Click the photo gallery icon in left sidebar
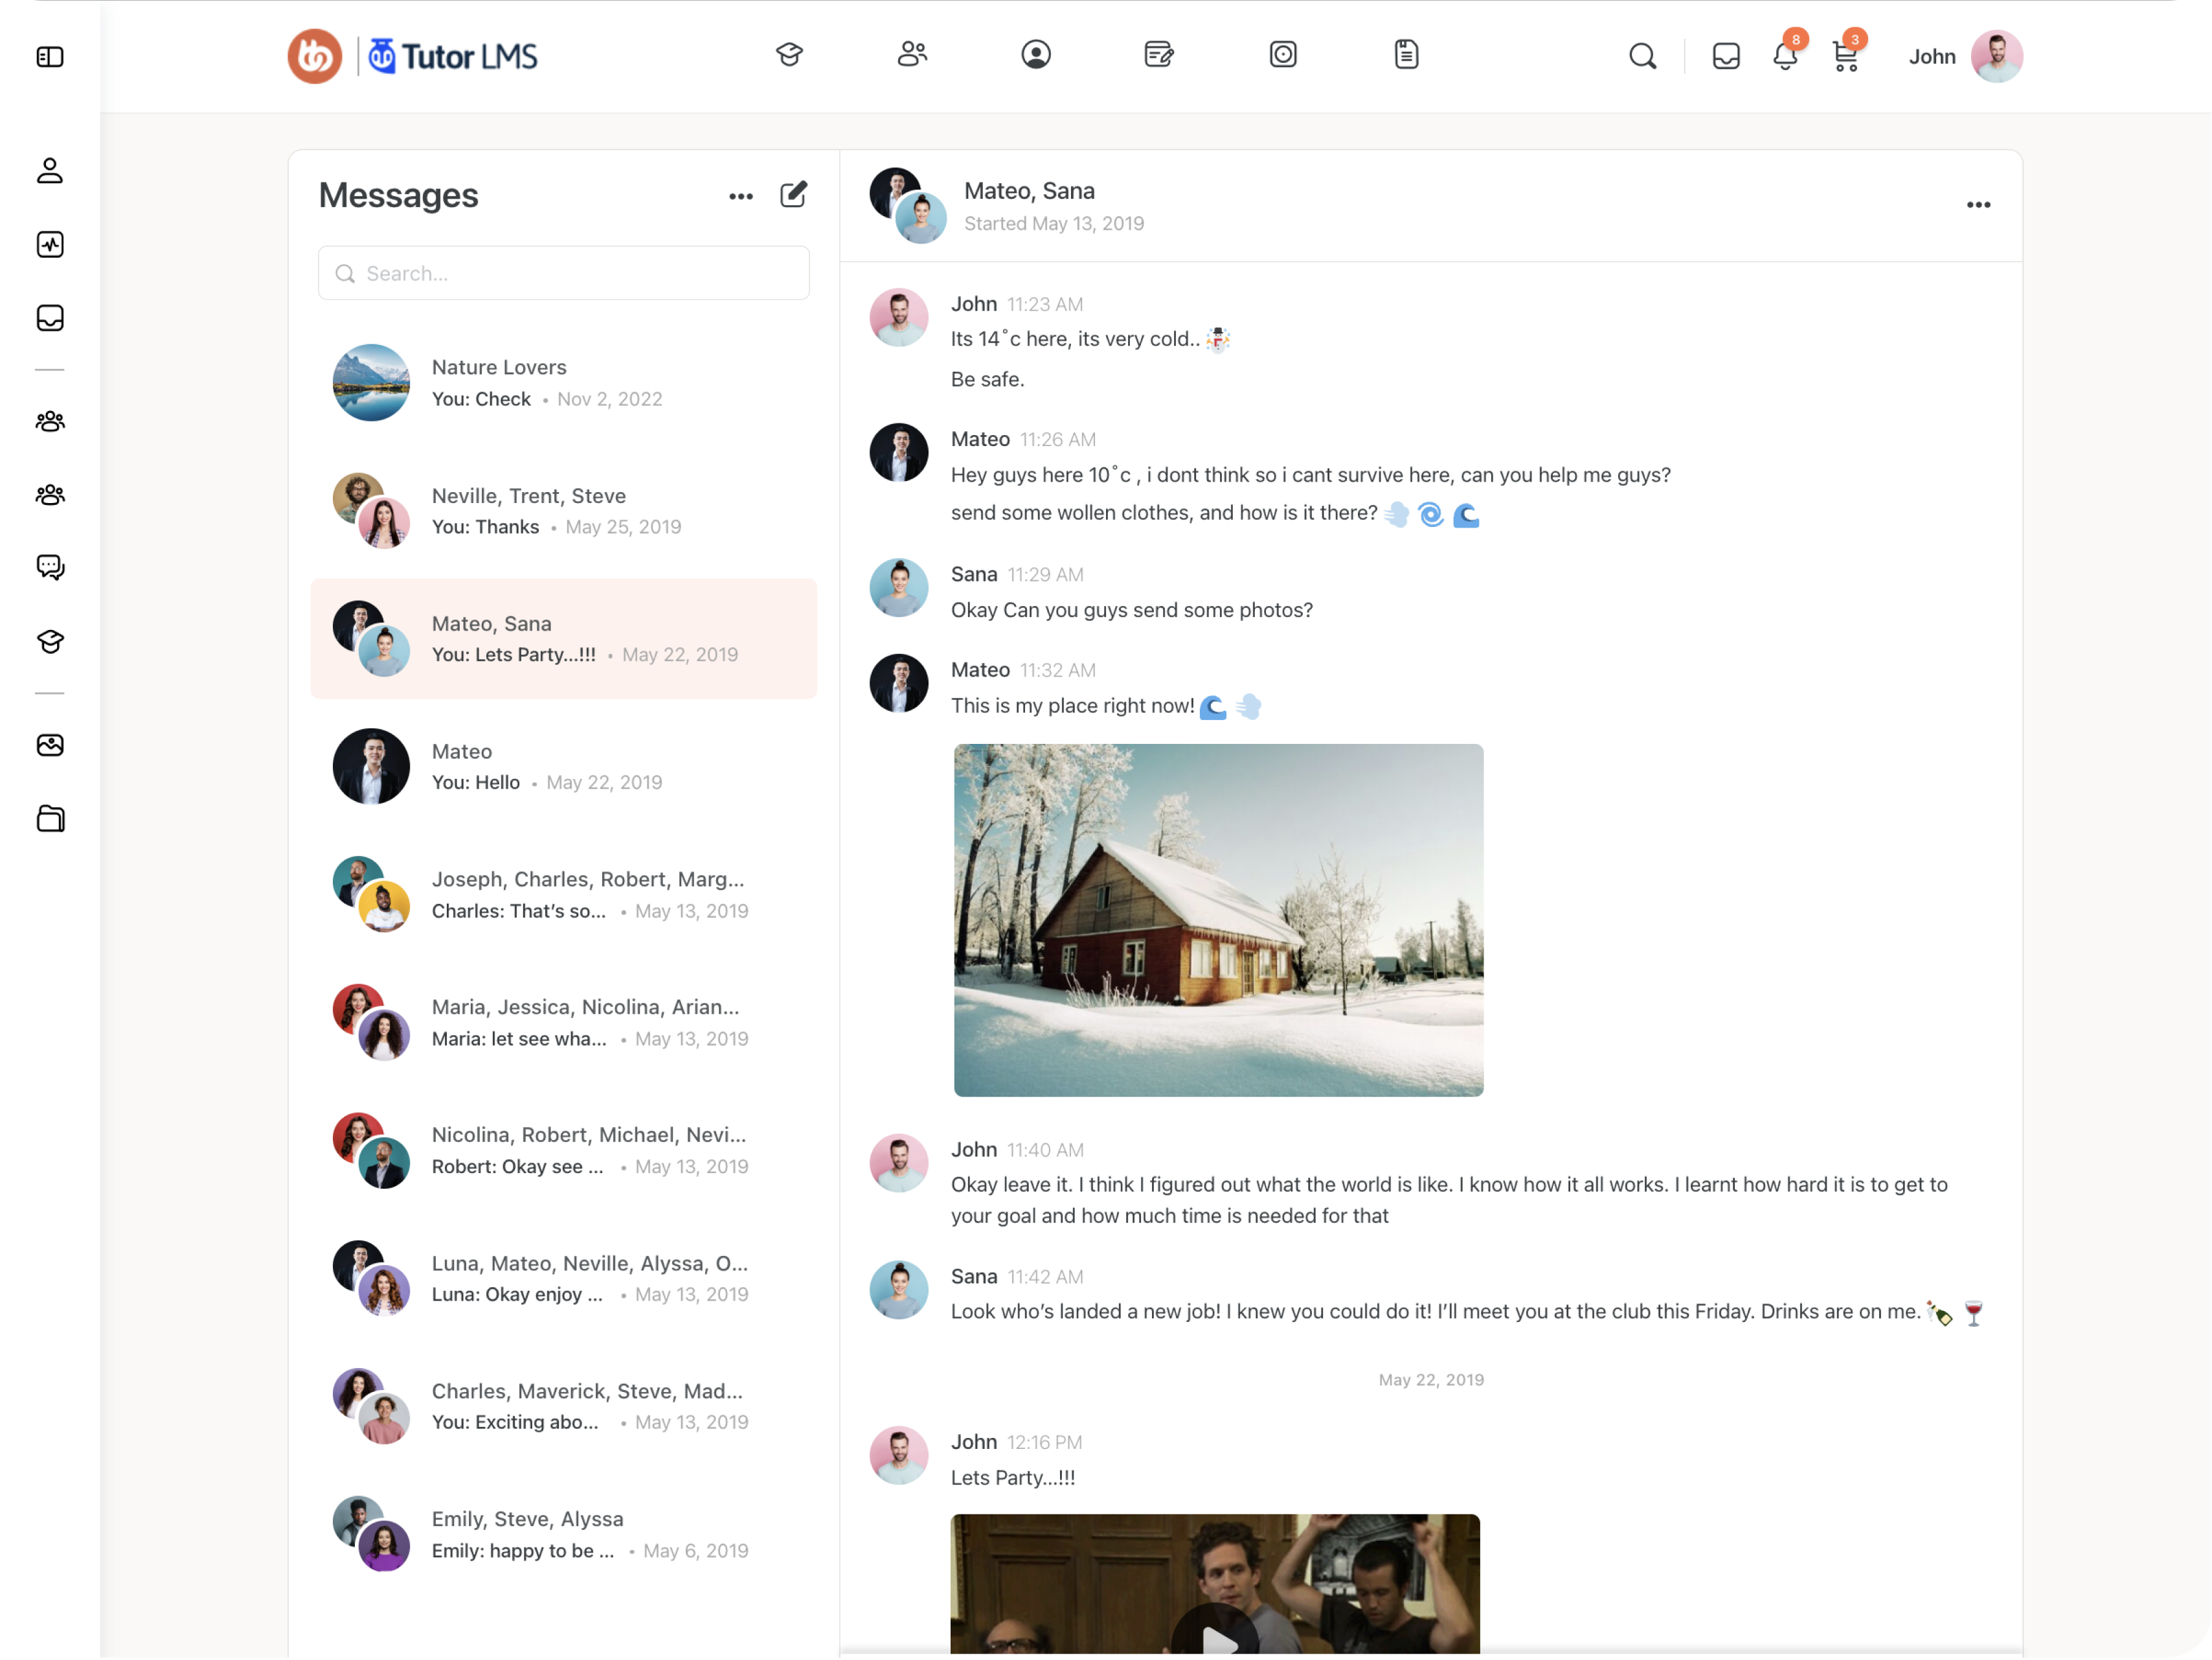This screenshot has height=1660, width=2212. [x=50, y=745]
